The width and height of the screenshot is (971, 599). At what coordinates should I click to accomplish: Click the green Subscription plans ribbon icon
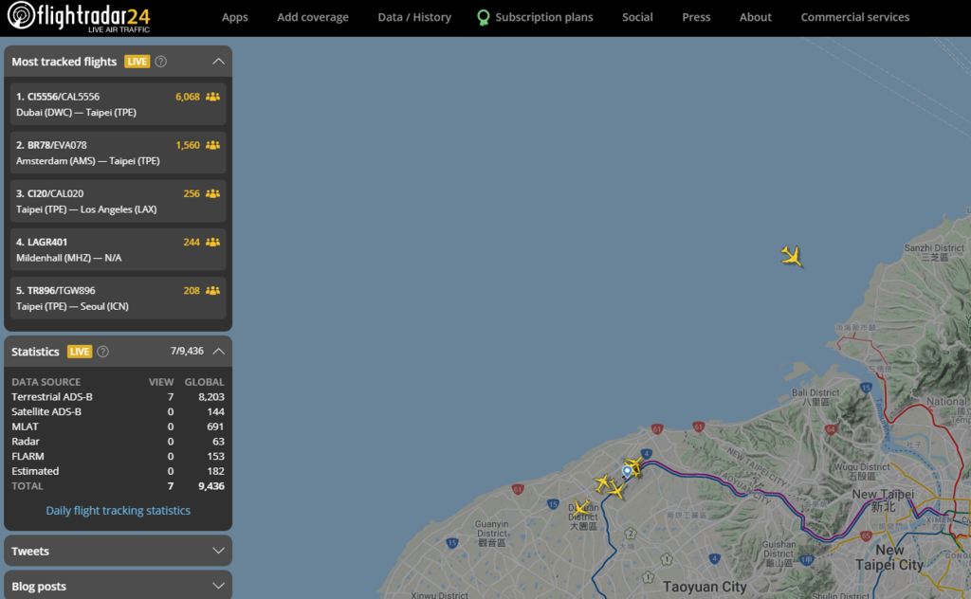pos(483,17)
